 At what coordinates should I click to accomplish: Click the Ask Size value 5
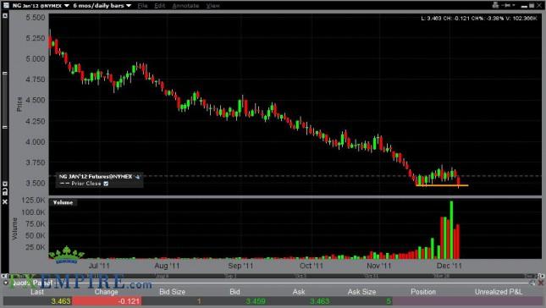click(x=389, y=301)
